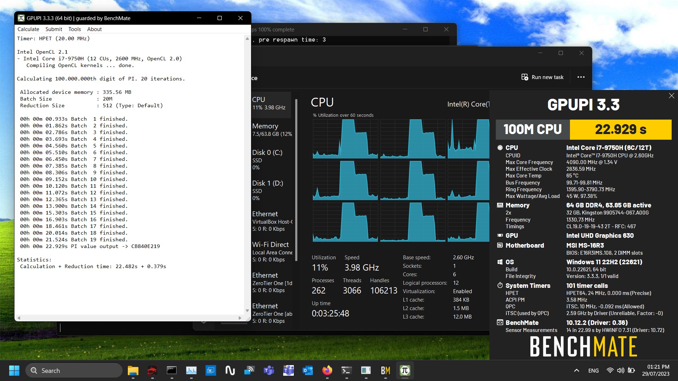Image resolution: width=678 pixels, height=381 pixels.
Task: Click the GPUPI pi icon in title bar
Action: click(x=21, y=18)
